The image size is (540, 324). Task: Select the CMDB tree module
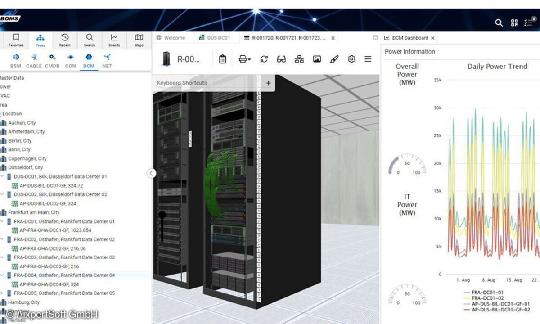(x=53, y=61)
